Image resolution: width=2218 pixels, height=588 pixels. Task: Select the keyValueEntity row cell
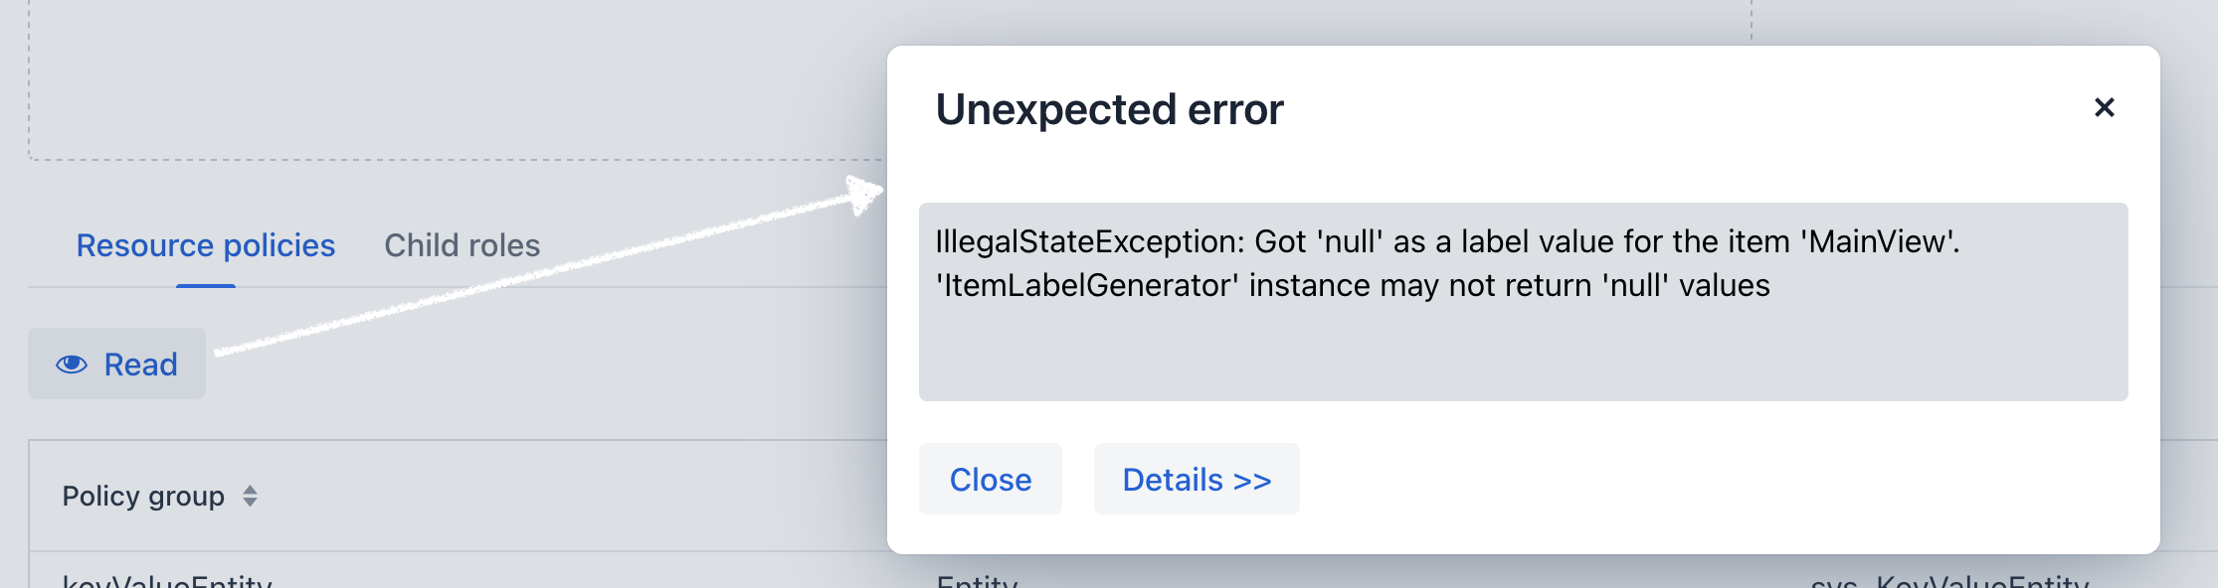[x=167, y=580]
